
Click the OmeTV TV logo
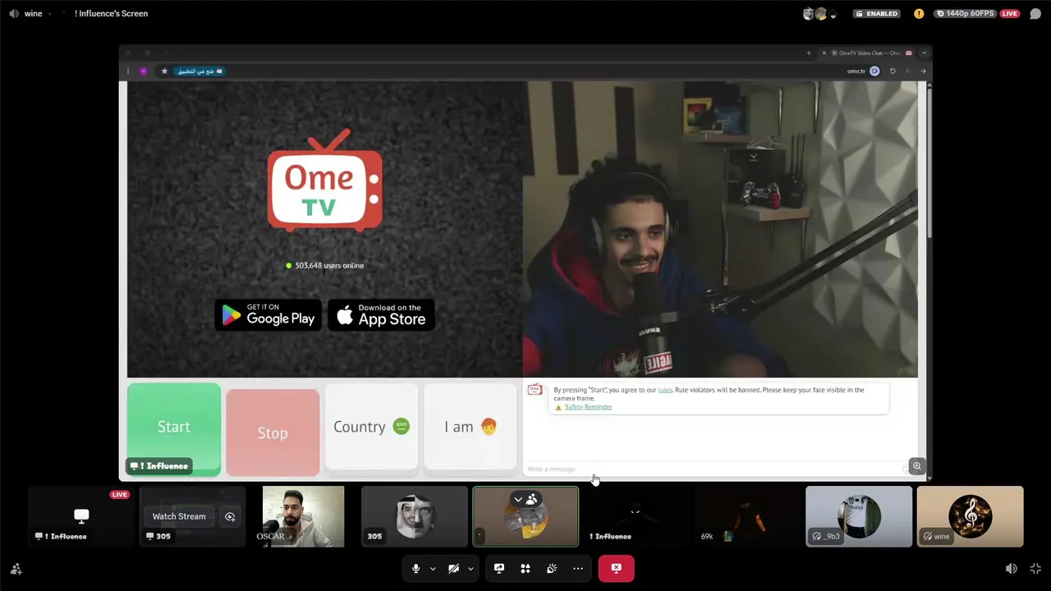pos(325,181)
